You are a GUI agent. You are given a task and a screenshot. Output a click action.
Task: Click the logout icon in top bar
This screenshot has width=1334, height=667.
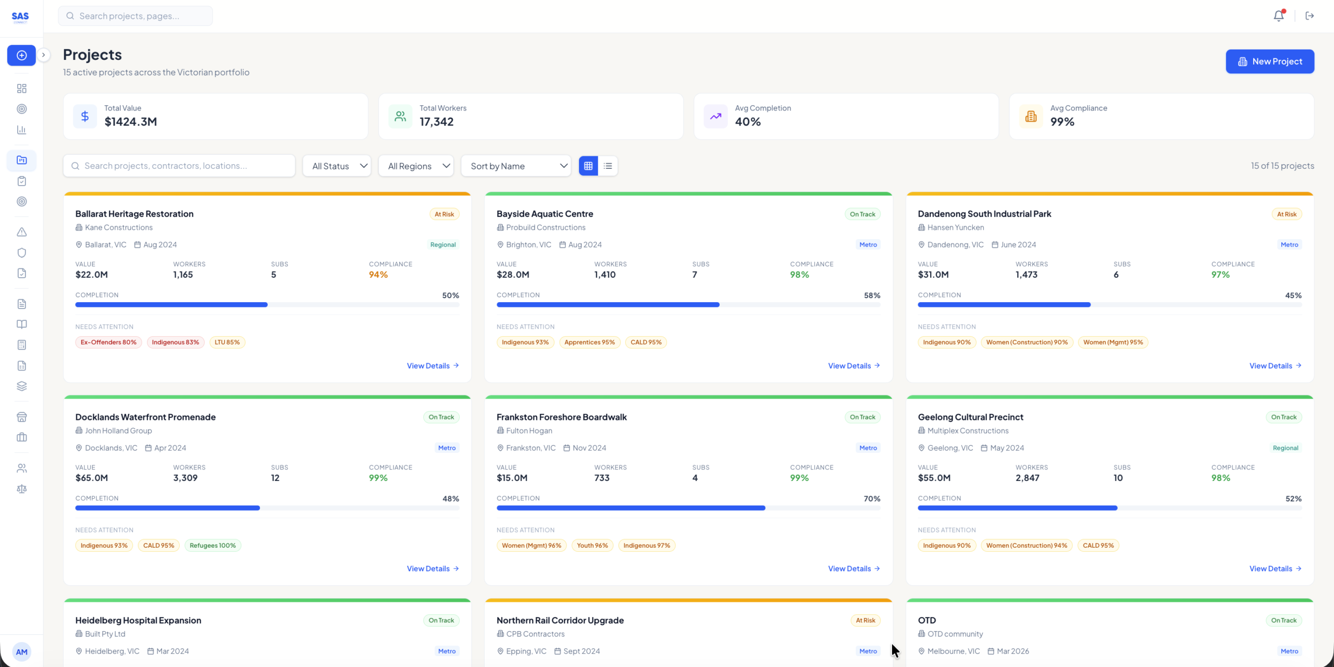pos(1310,16)
